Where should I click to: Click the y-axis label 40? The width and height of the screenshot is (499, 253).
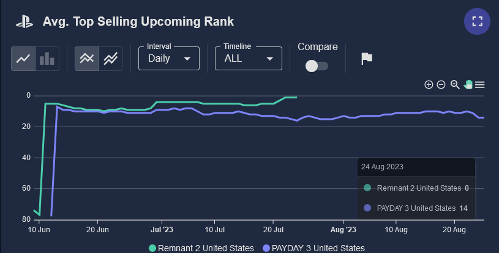[x=26, y=158]
